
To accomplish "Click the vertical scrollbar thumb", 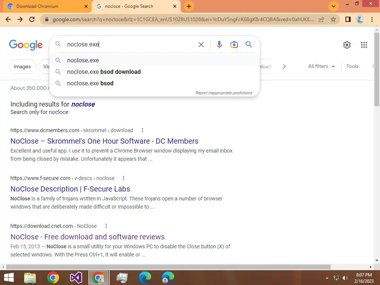I will [x=377, y=69].
